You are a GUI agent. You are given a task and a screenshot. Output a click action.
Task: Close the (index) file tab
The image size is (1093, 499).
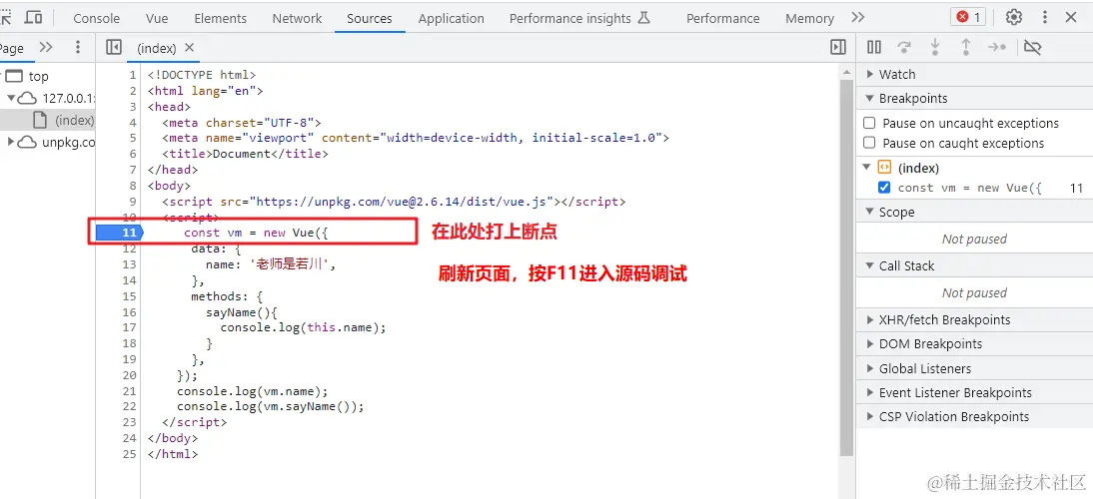[x=189, y=47]
